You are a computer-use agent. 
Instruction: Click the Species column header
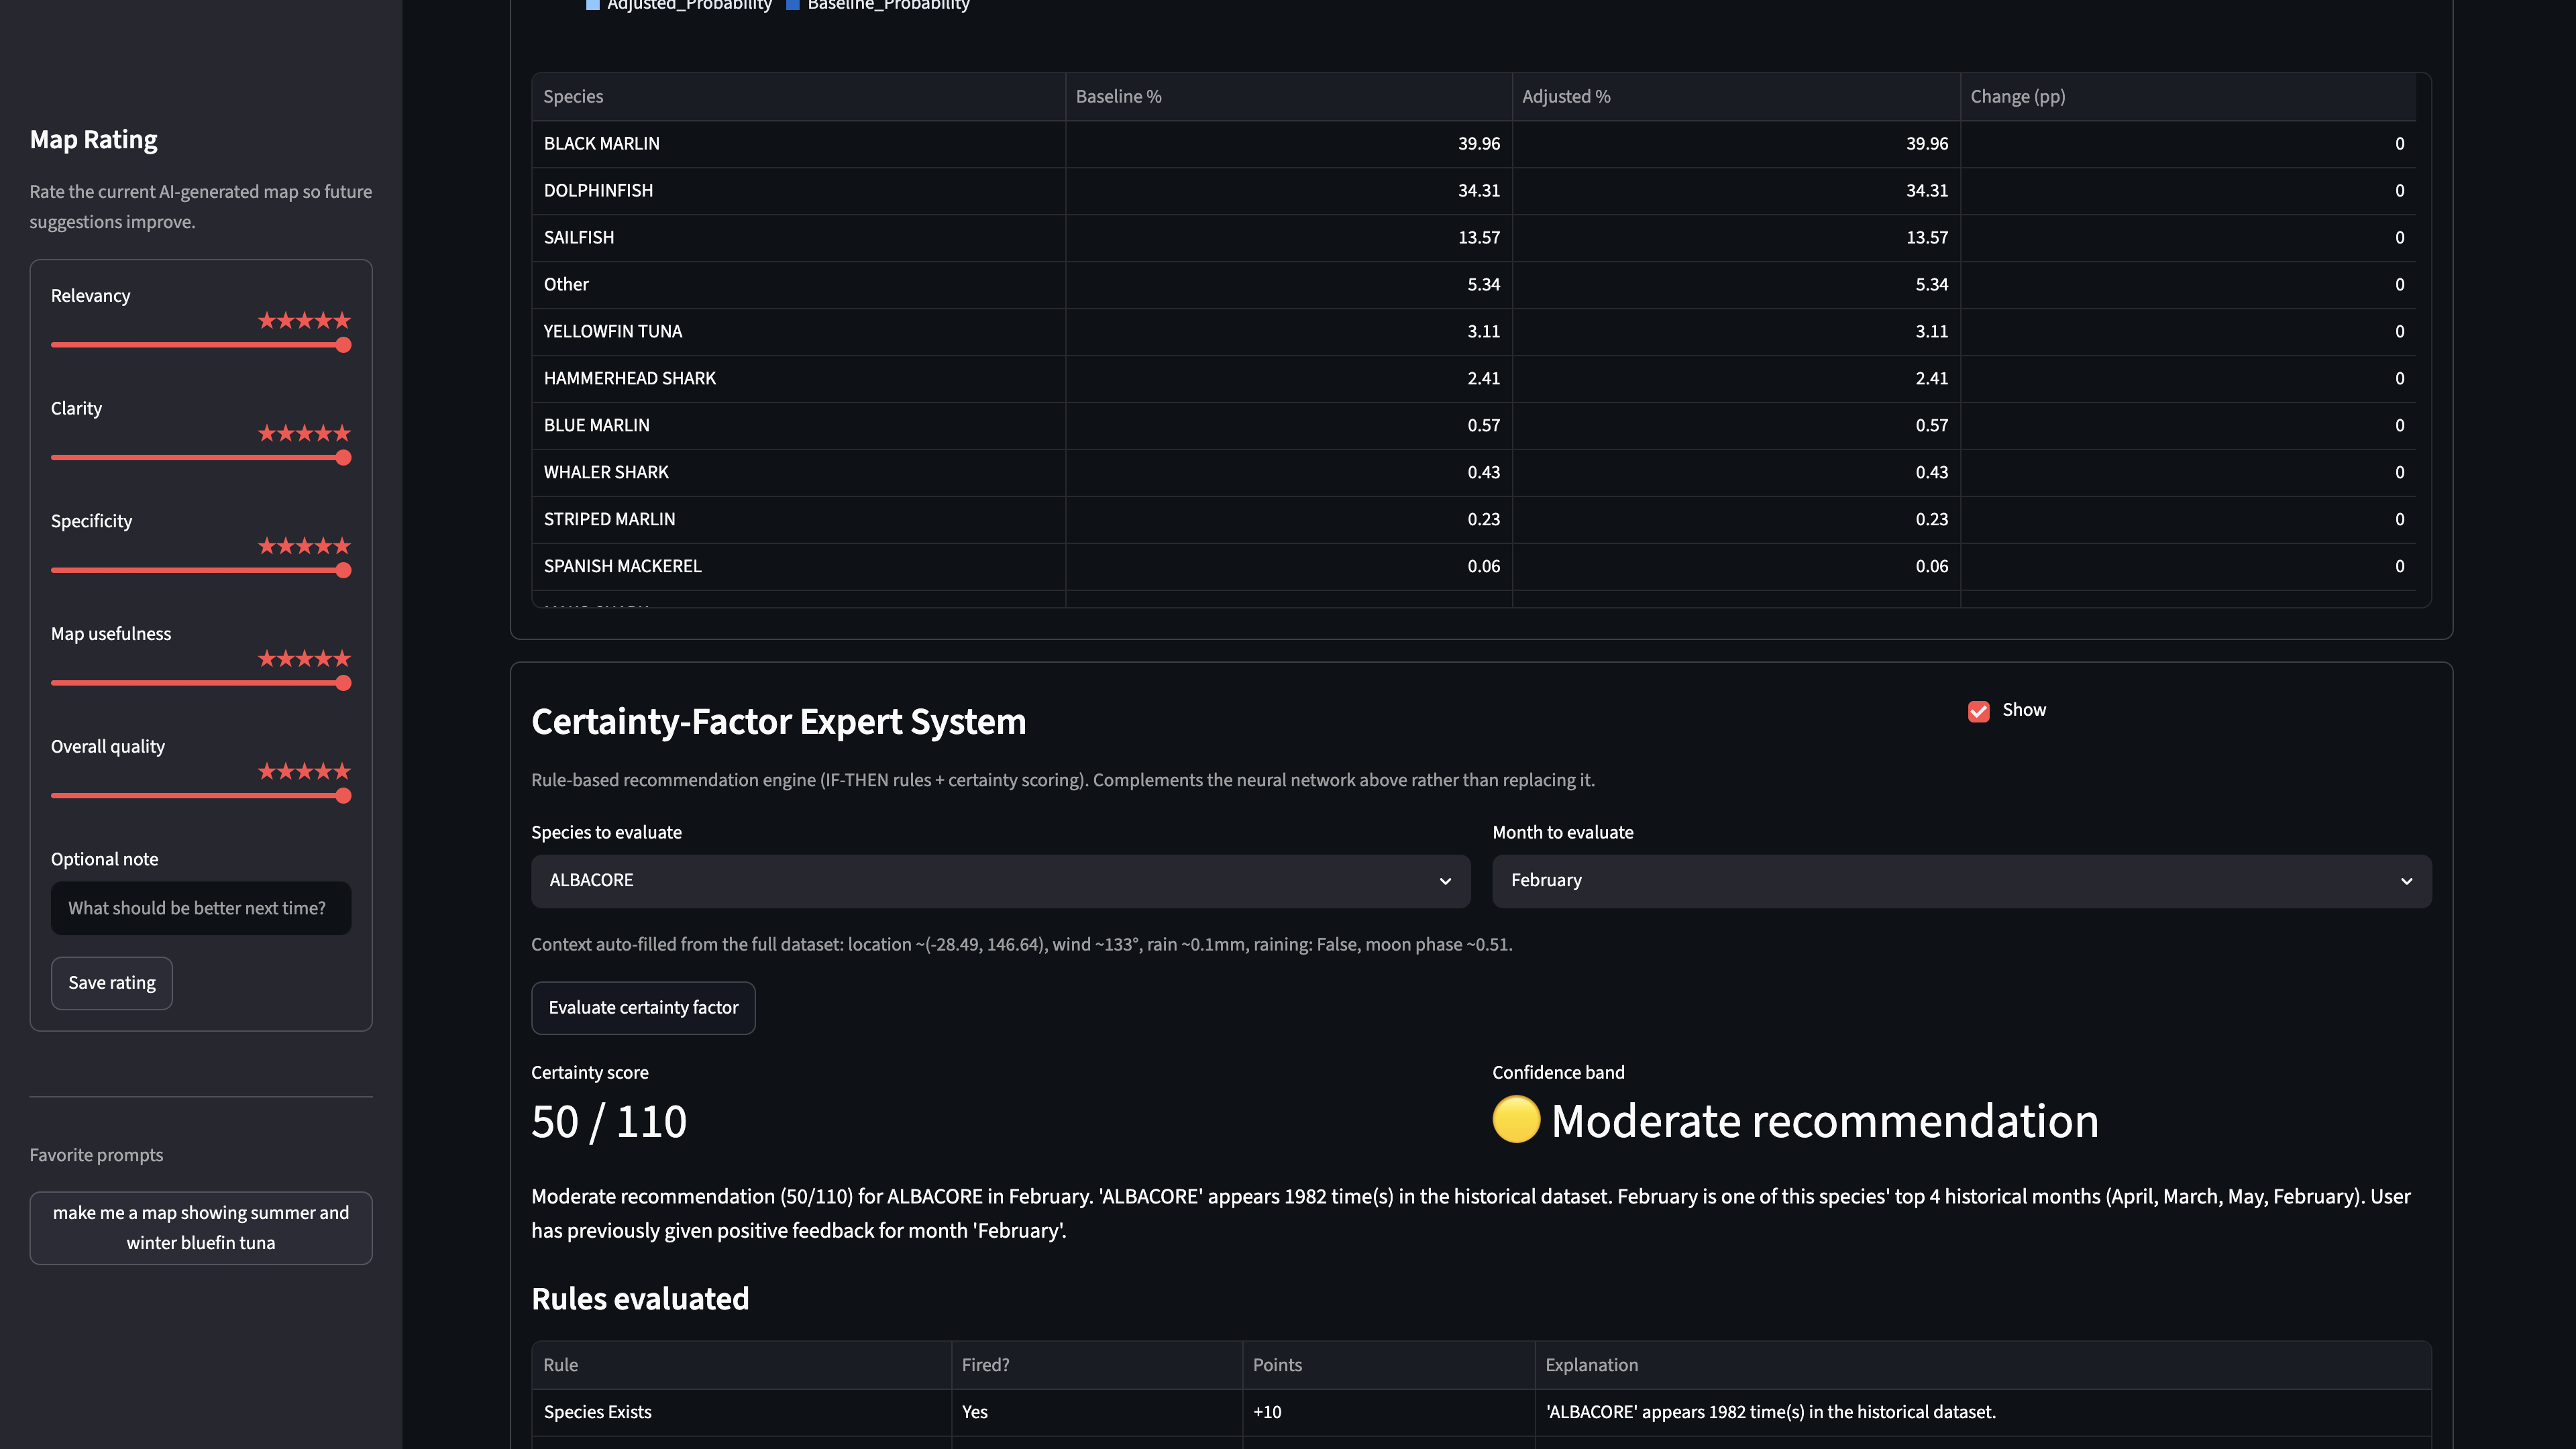[x=798, y=97]
